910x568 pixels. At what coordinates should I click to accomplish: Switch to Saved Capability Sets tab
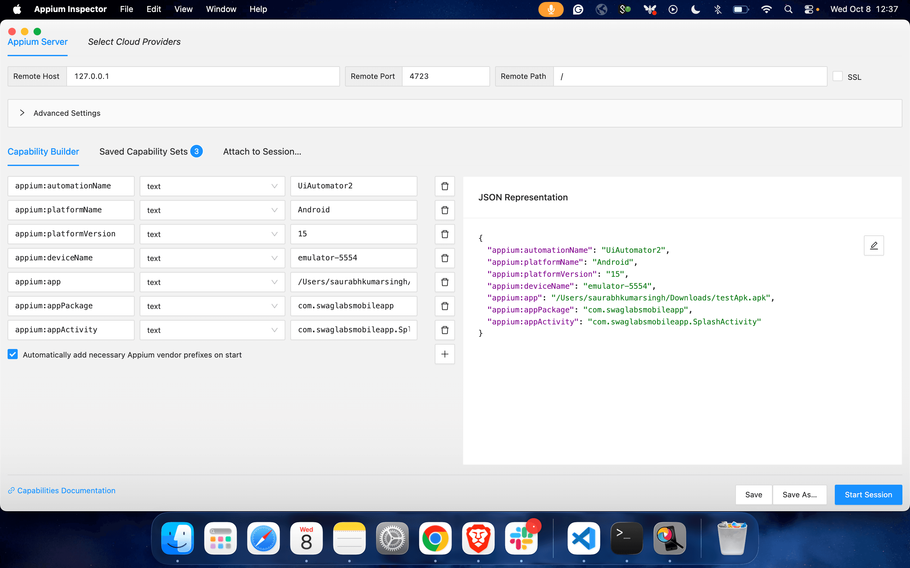(143, 151)
